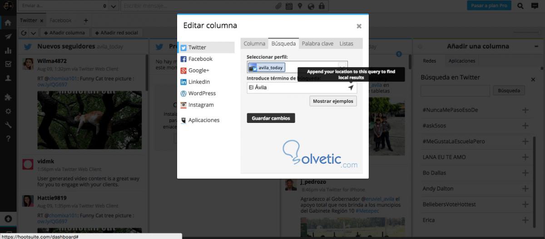Open the Enviar a profile picker dropdown
This screenshot has height=239, width=545.
click(x=113, y=6)
